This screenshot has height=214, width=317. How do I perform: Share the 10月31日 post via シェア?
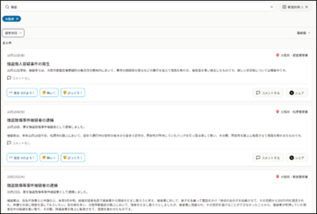297,93
